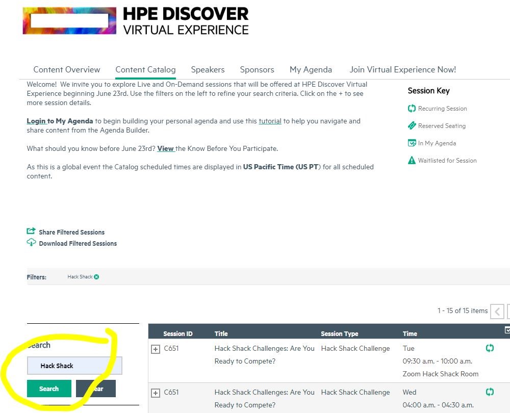The width and height of the screenshot is (510, 413).
Task: Click the In My Agenda key icon
Action: [x=412, y=143]
